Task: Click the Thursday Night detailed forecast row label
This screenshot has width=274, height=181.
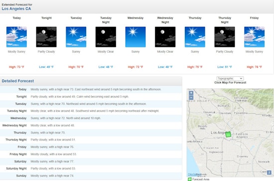Action: click(x=16, y=140)
